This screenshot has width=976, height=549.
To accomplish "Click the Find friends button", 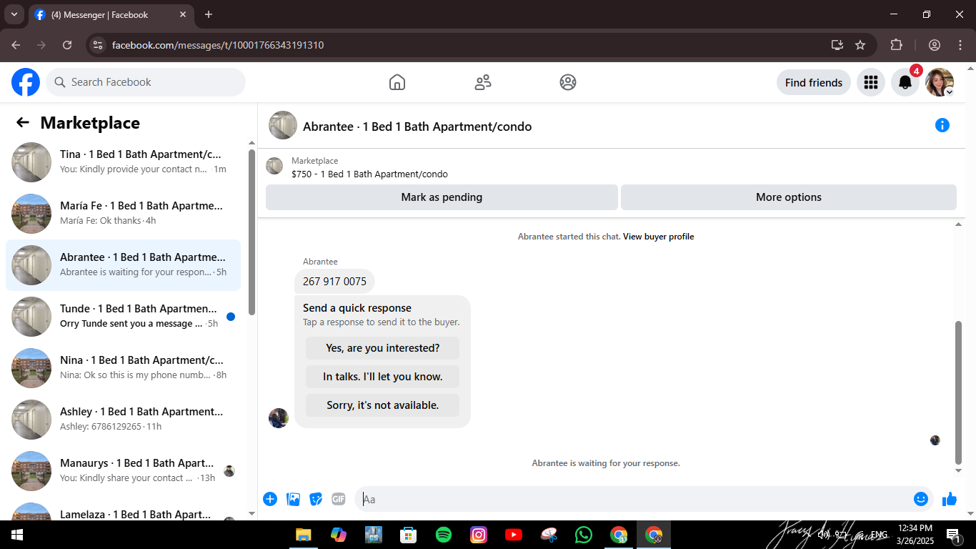I will tap(814, 82).
